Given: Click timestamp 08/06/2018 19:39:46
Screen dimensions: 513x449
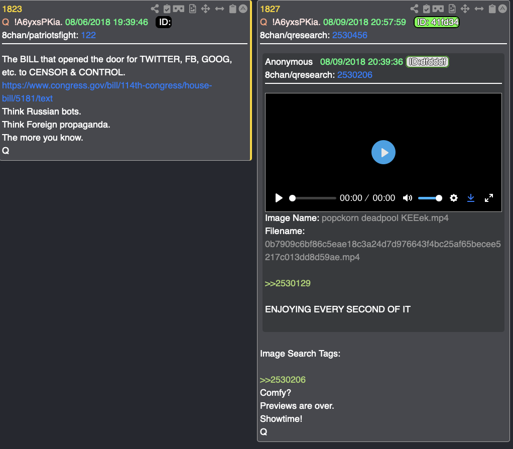Looking at the screenshot, I should click(106, 22).
